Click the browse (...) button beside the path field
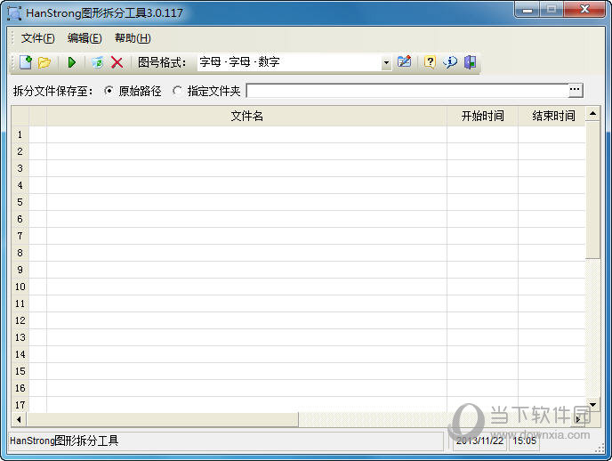The height and width of the screenshot is (461, 612). coord(575,90)
